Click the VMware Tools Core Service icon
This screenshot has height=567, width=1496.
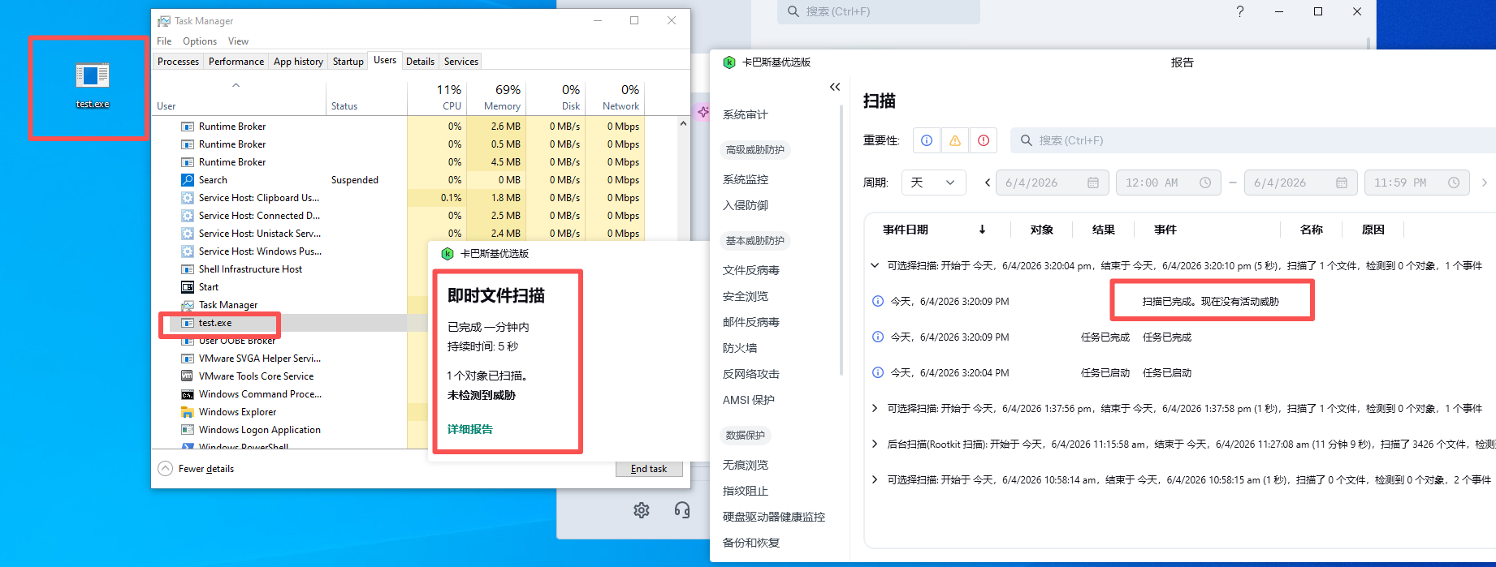[188, 376]
